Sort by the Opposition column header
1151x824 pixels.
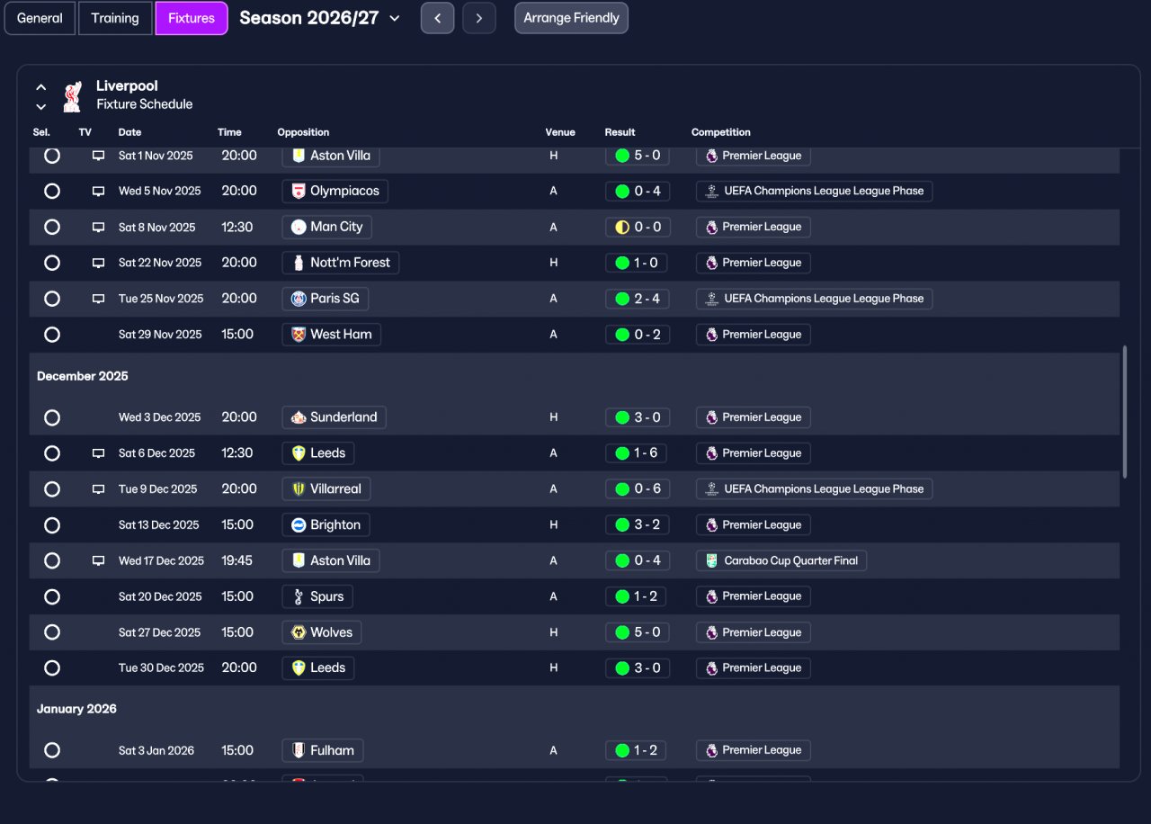point(303,132)
